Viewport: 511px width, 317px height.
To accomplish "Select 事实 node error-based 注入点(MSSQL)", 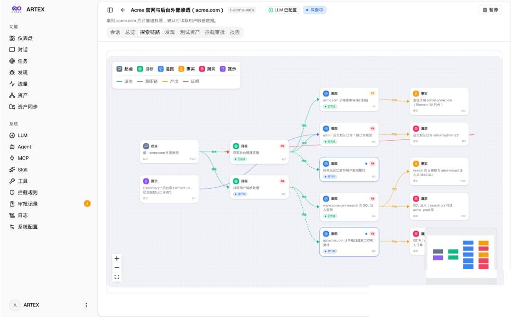I will coord(439,172).
